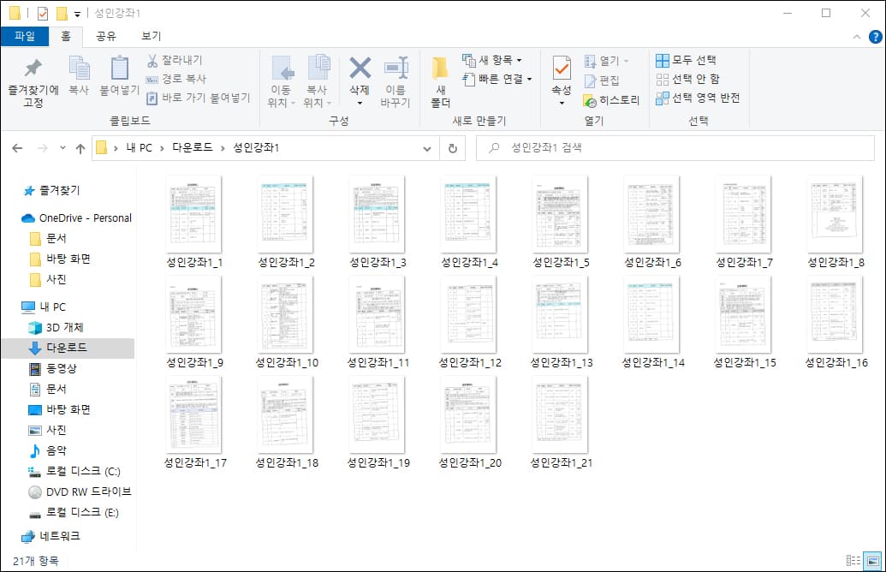Click the Copy (복사) ribbon icon
The height and width of the screenshot is (572, 886).
point(79,68)
